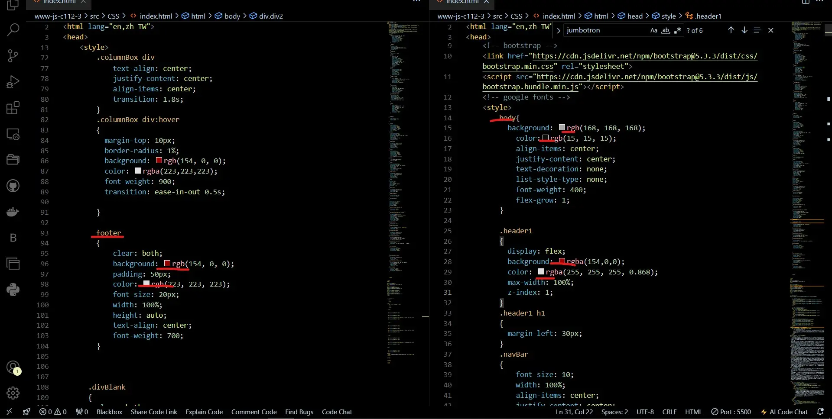Enable Use Regular Expression in find widget
Image resolution: width=832 pixels, height=419 pixels.
pyautogui.click(x=678, y=30)
